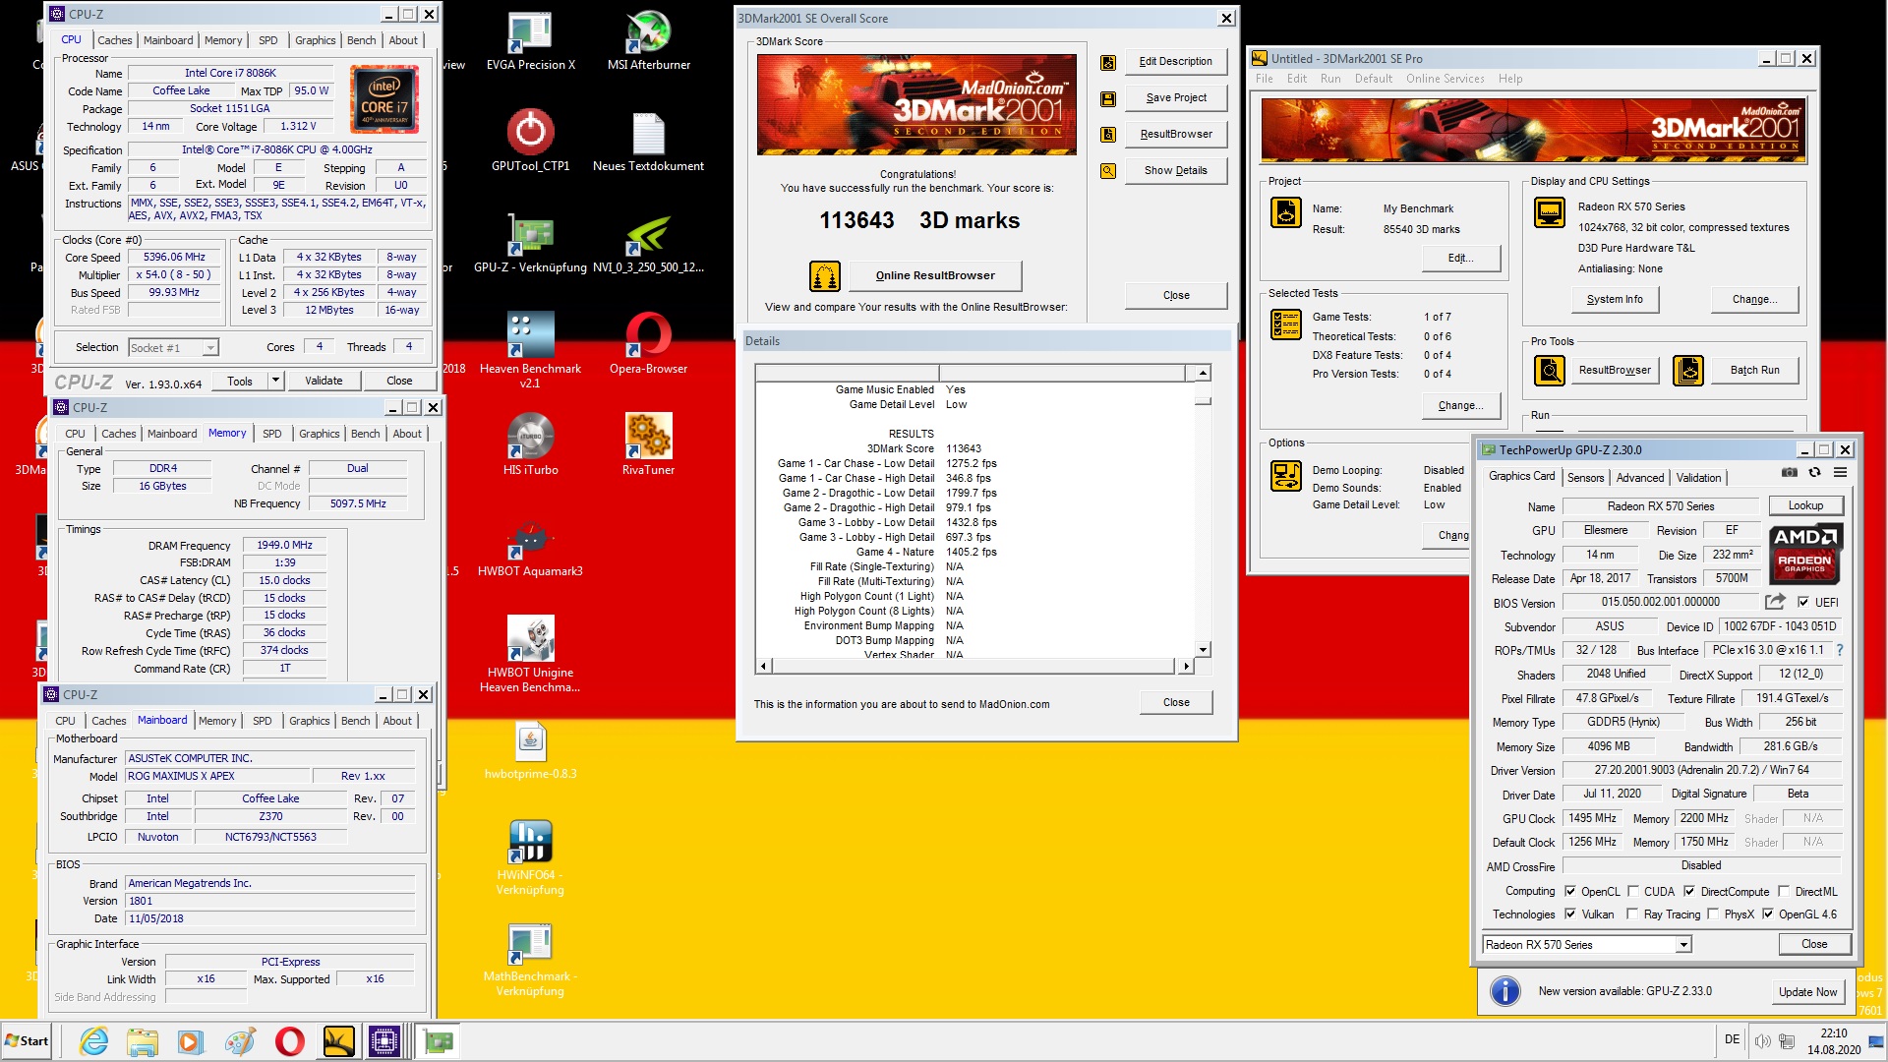Launch GPUTool_CTP1 desktop icon

530,142
